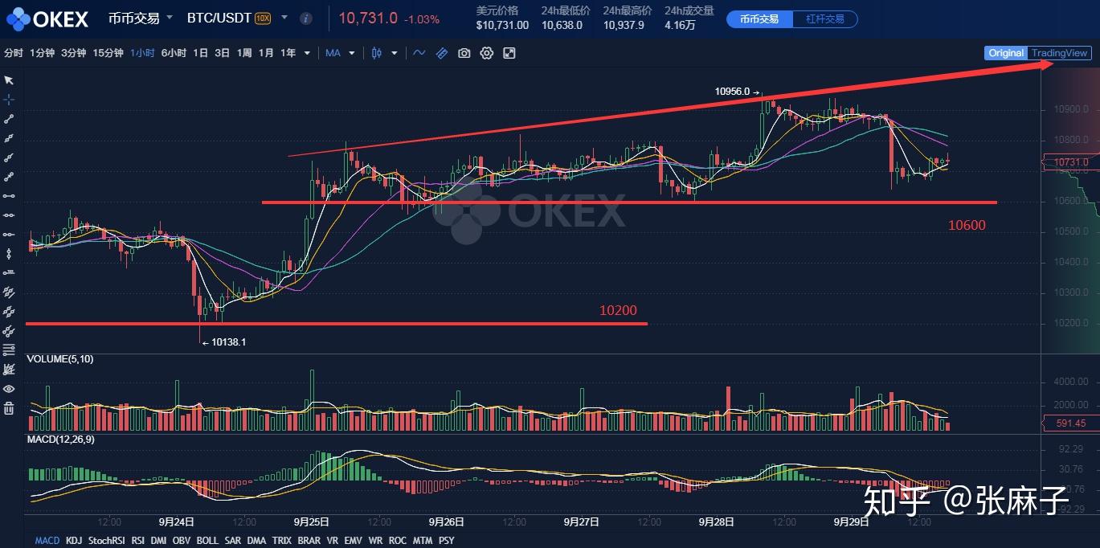
Task: Click the wave line indicator icon
Action: [419, 53]
